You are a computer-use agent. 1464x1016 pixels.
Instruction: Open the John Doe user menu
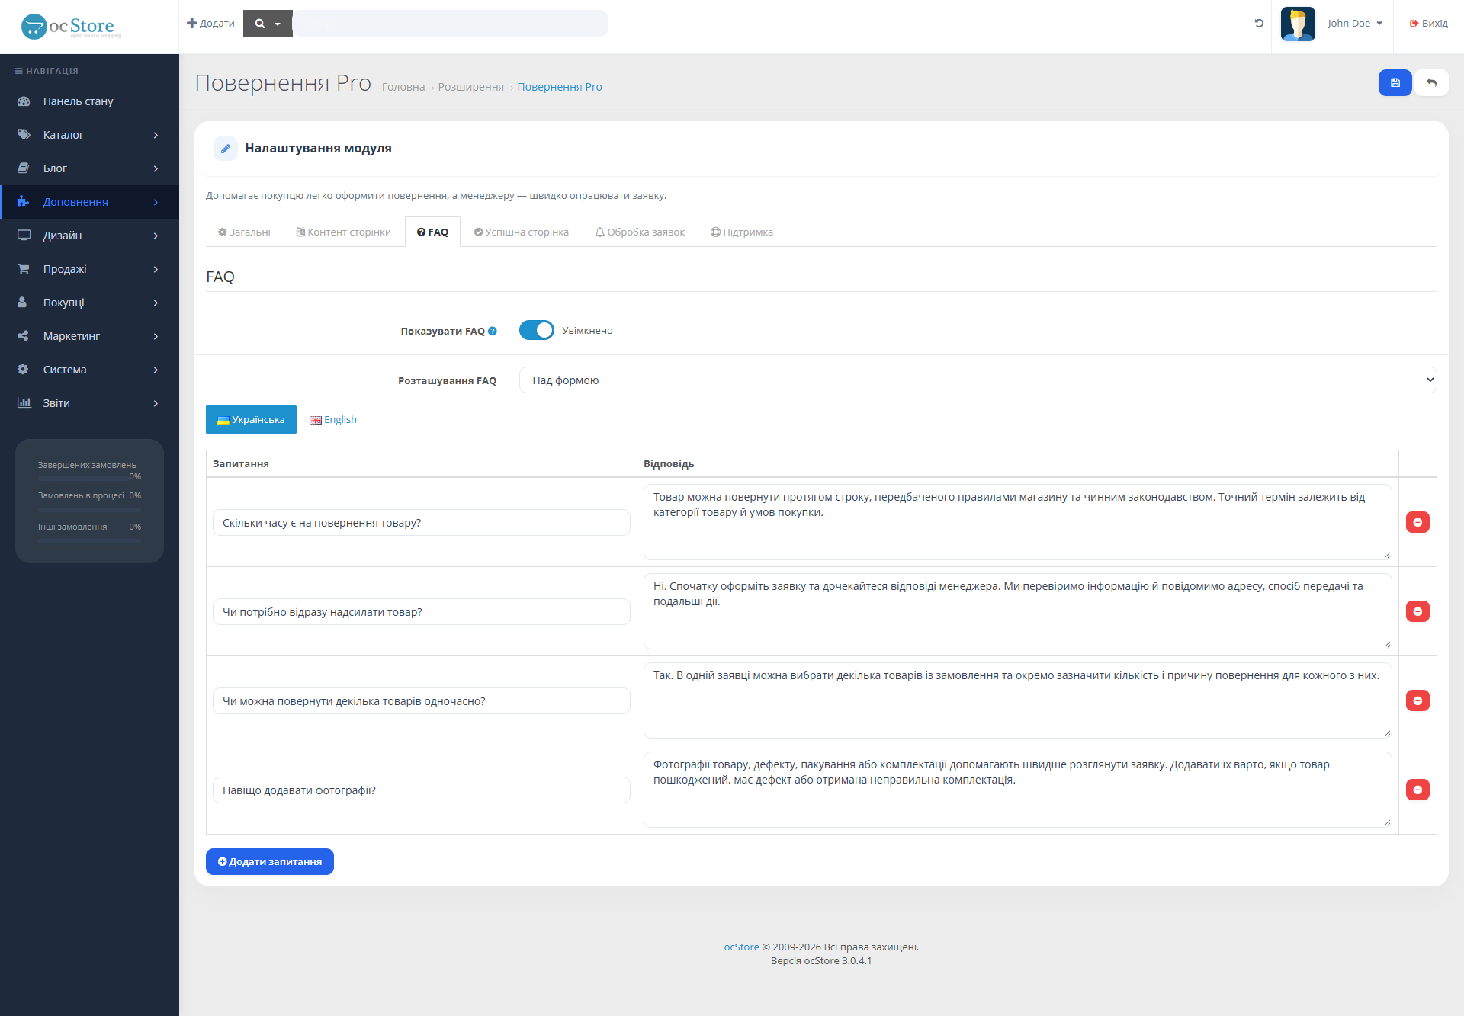pyautogui.click(x=1354, y=24)
